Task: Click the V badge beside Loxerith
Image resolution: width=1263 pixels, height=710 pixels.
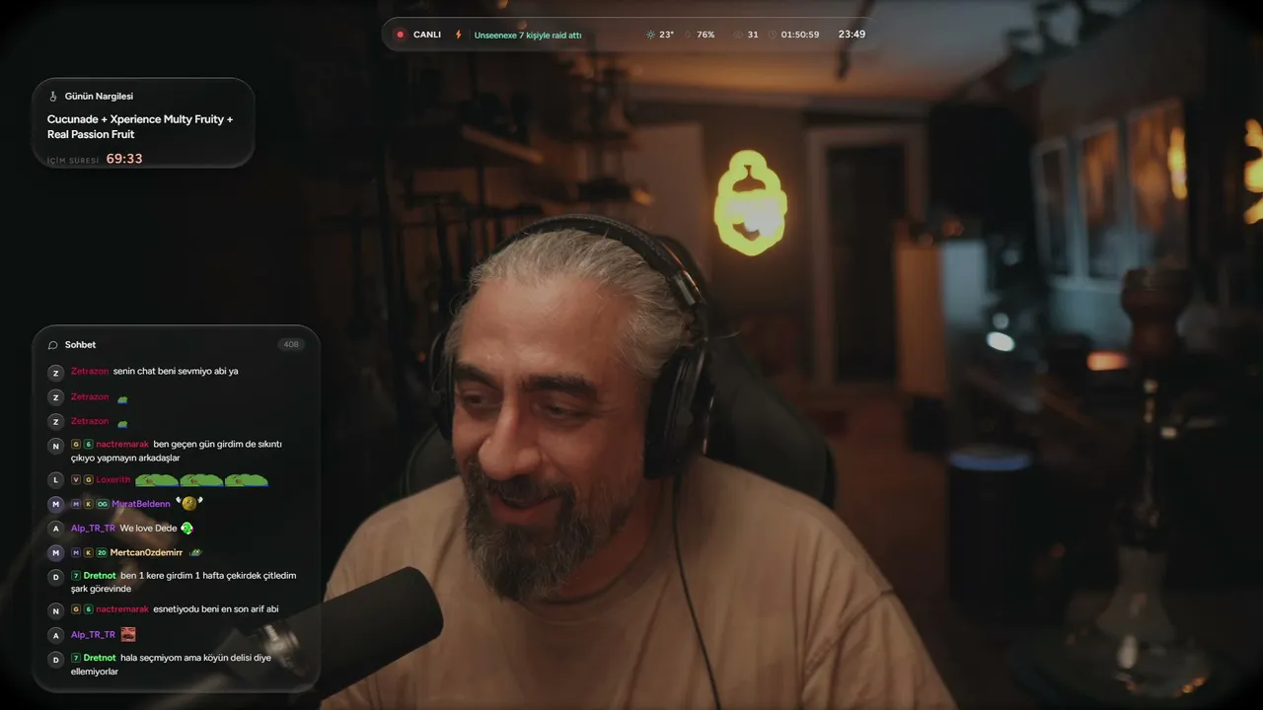Action: (76, 479)
